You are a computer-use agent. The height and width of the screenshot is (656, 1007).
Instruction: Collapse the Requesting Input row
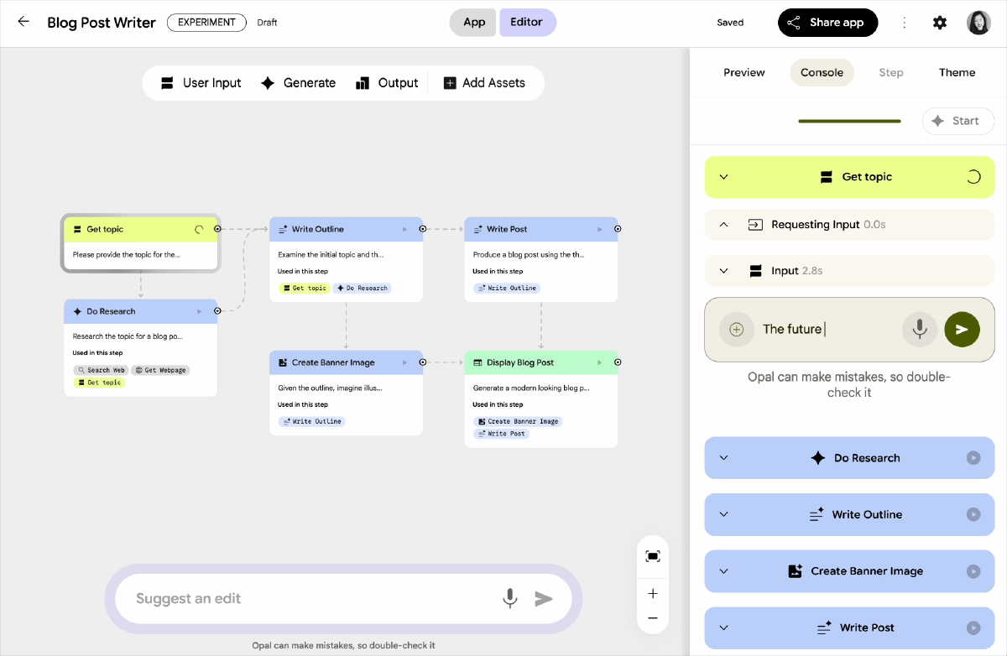click(x=724, y=225)
